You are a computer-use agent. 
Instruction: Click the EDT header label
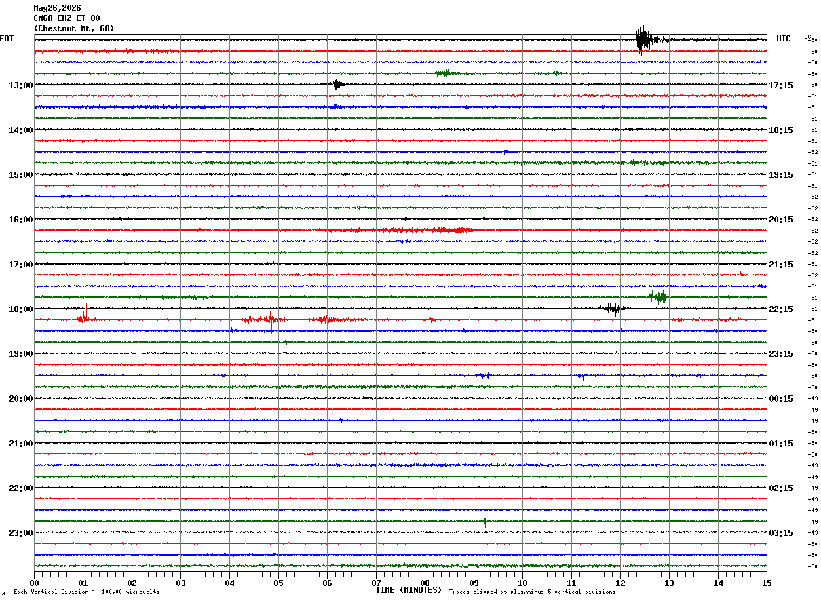coord(7,39)
